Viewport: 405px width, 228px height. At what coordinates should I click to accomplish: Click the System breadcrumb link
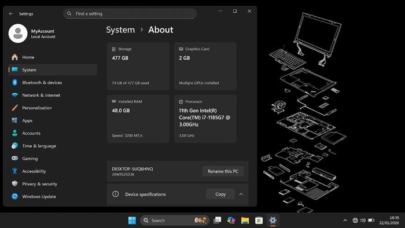tap(120, 30)
